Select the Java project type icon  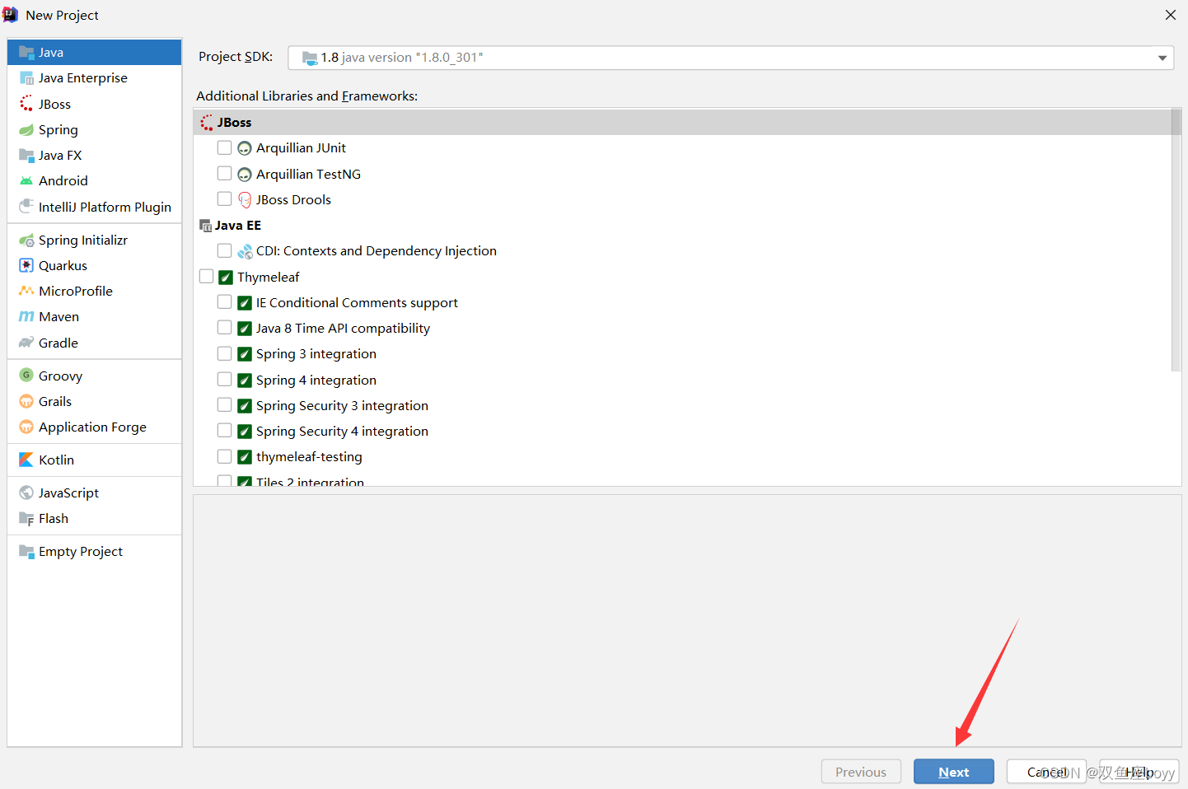(26, 52)
